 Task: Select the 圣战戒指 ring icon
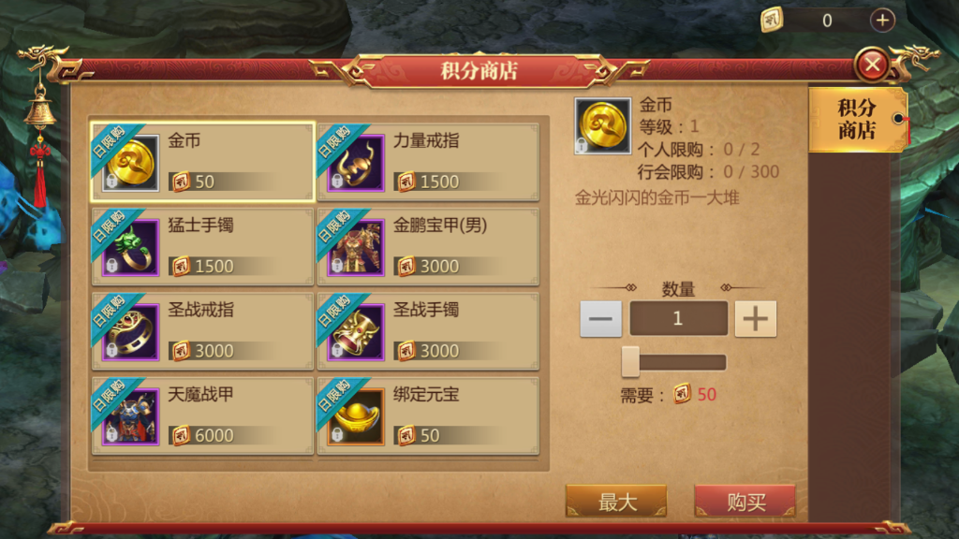click(x=130, y=332)
